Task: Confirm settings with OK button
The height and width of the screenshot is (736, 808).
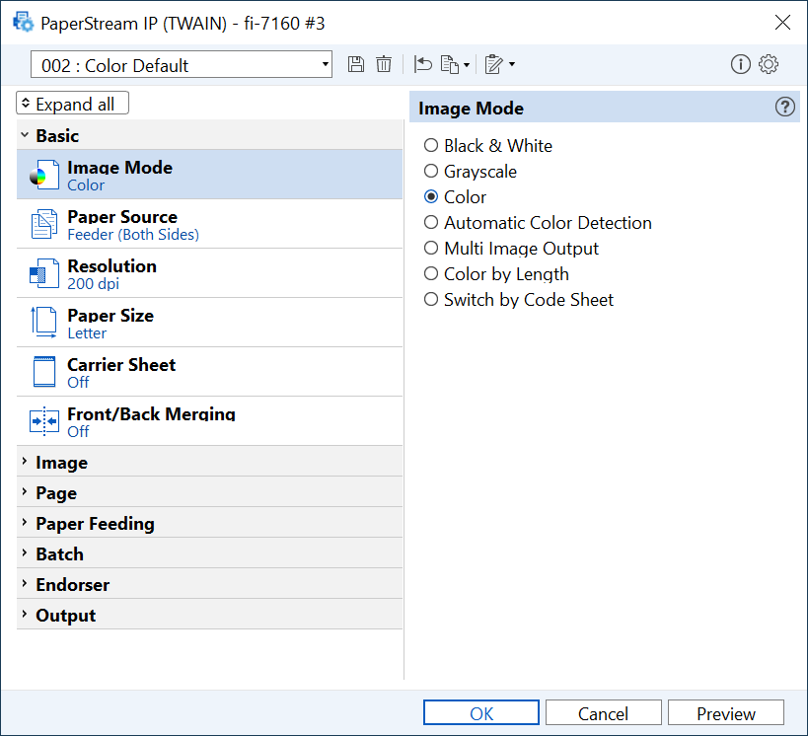Action: click(481, 712)
